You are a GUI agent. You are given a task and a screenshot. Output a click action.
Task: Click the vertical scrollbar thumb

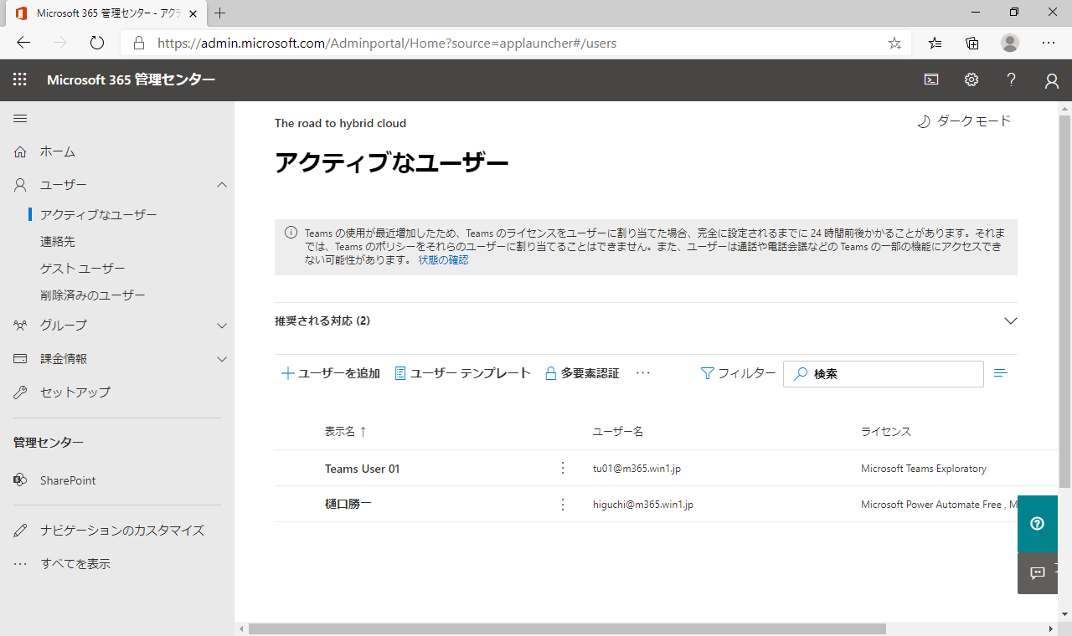click(x=1064, y=301)
